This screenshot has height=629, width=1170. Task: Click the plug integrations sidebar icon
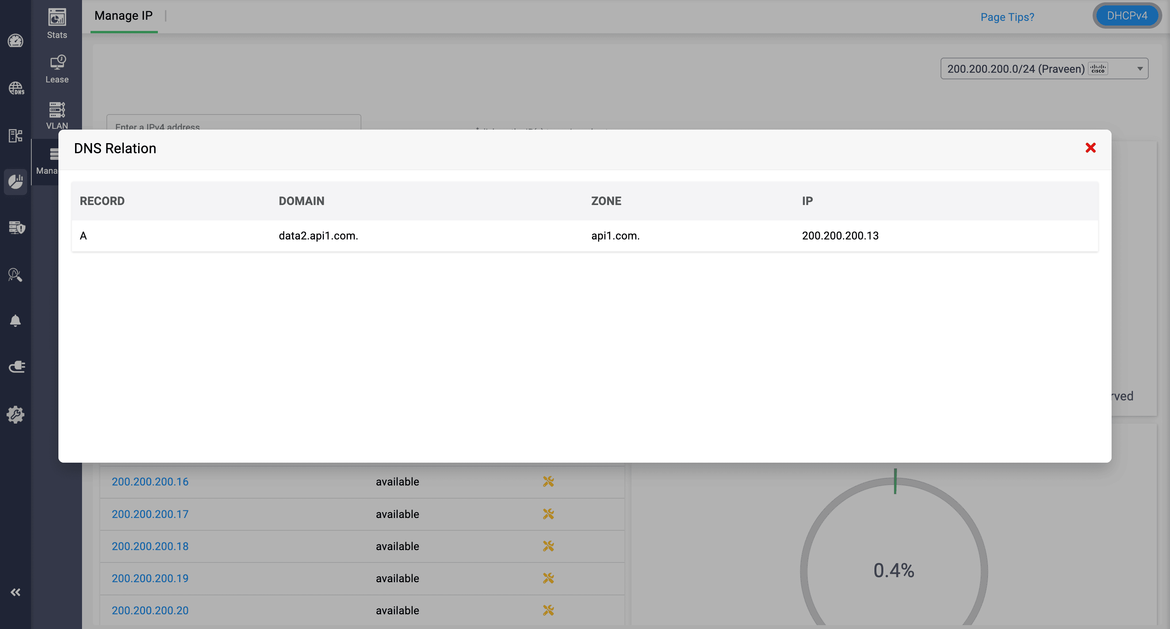[x=16, y=366]
